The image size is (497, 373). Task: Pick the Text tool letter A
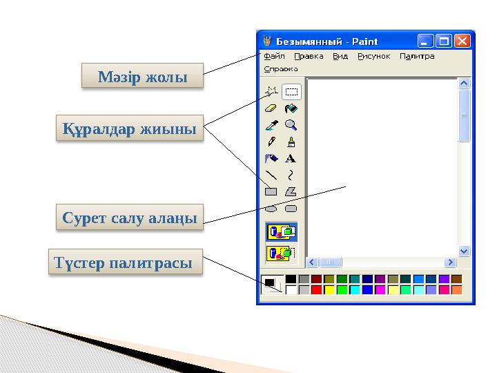point(291,158)
